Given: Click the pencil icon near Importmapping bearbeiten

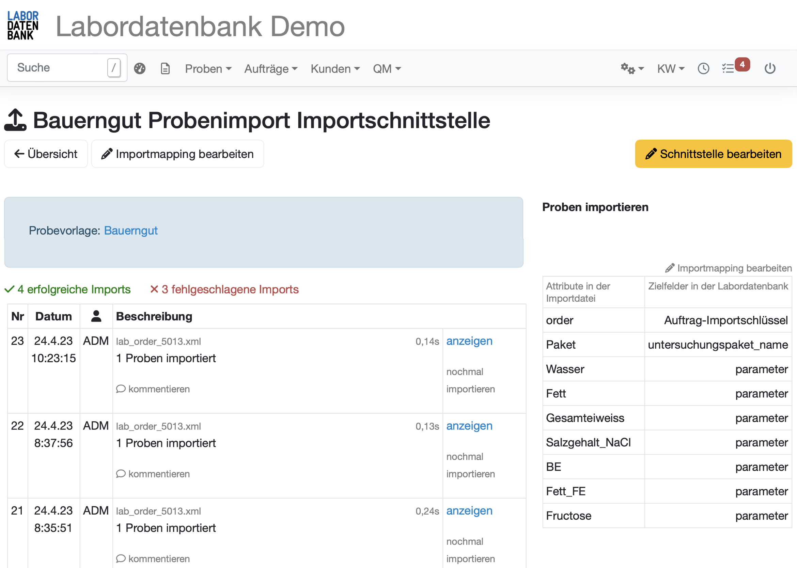Looking at the screenshot, I should (669, 268).
